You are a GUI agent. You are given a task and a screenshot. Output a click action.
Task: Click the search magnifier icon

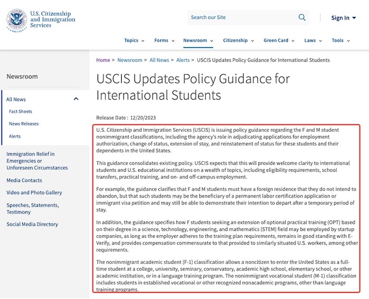pyautogui.click(x=302, y=17)
